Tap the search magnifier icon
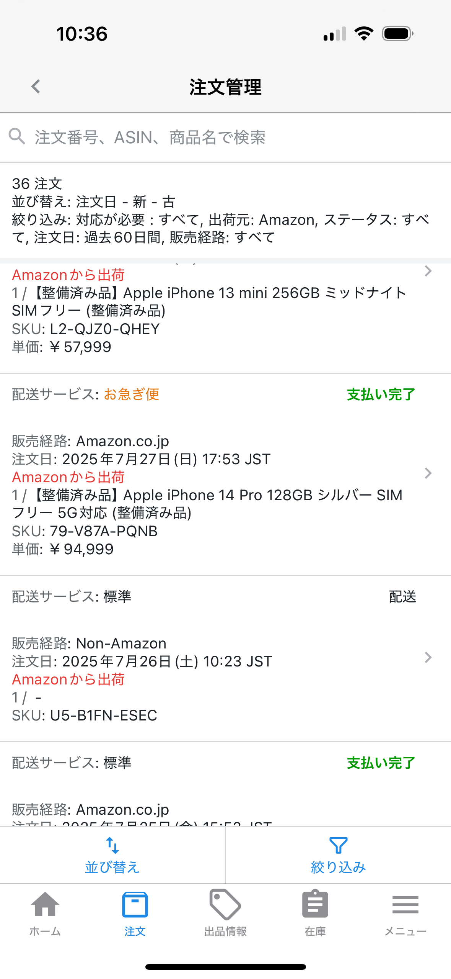451x979 pixels. click(17, 136)
